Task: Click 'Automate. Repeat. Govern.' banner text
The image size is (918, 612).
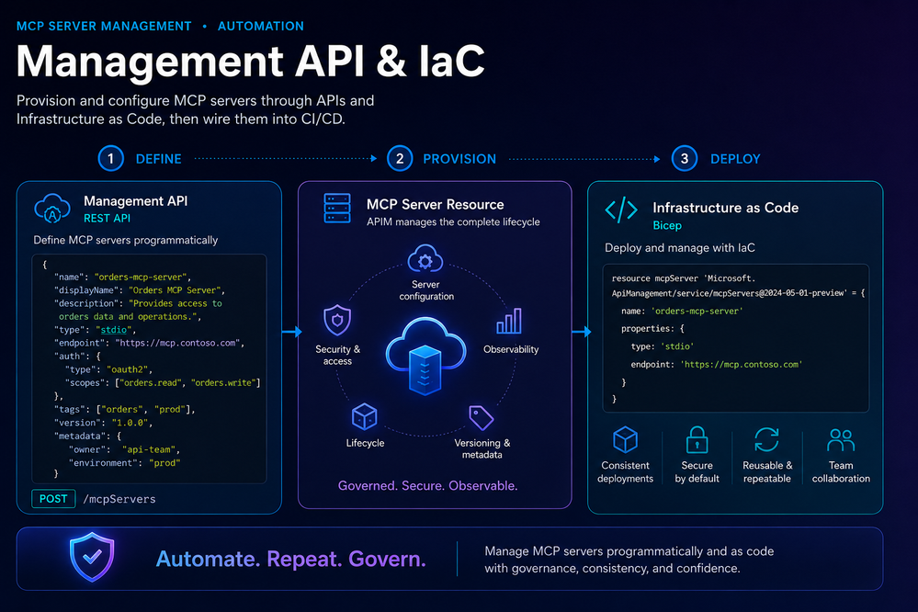Action: click(291, 559)
